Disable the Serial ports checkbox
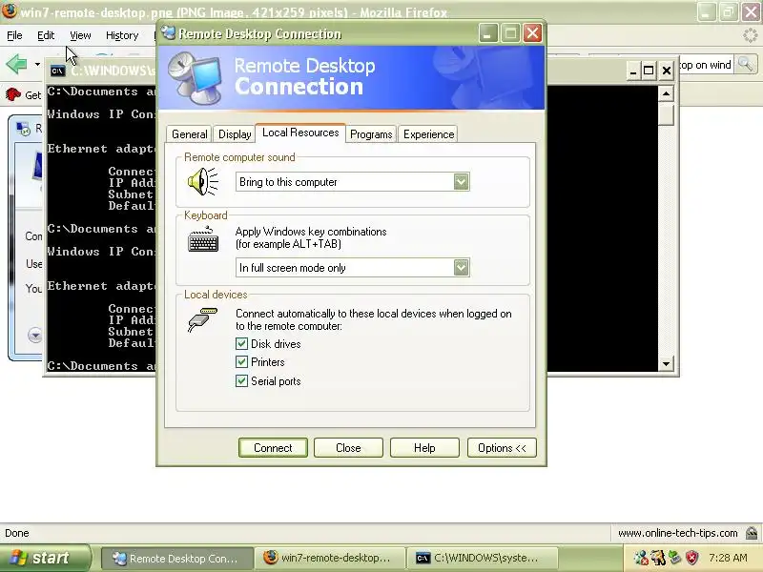763x572 pixels. [242, 380]
